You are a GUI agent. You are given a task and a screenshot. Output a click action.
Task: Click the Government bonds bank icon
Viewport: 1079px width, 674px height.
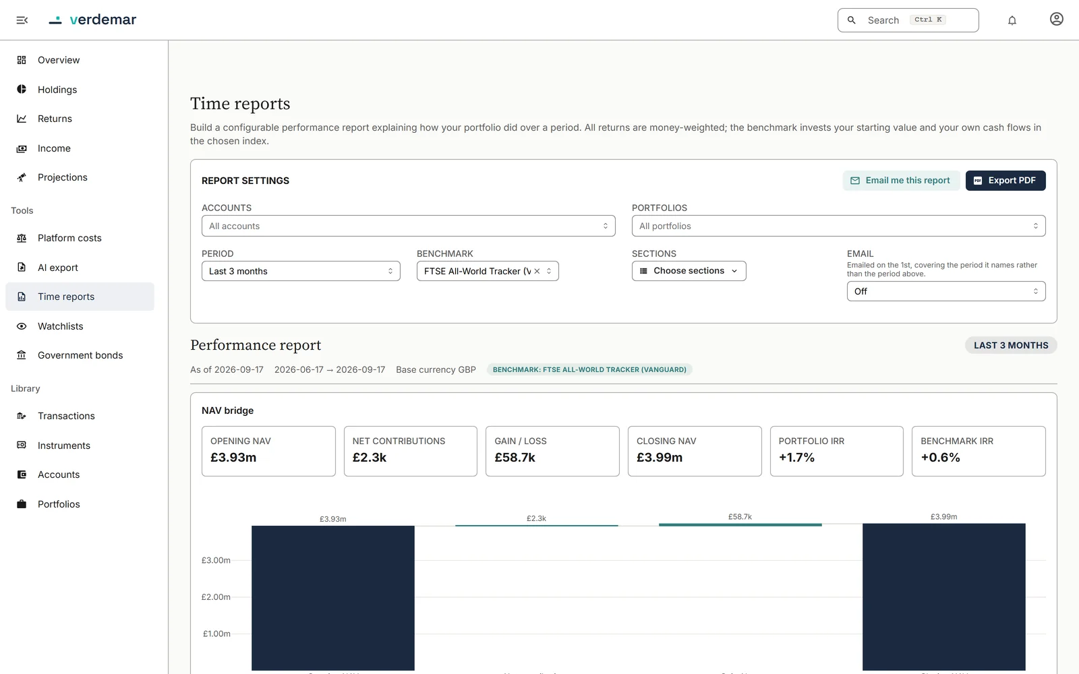click(x=22, y=355)
